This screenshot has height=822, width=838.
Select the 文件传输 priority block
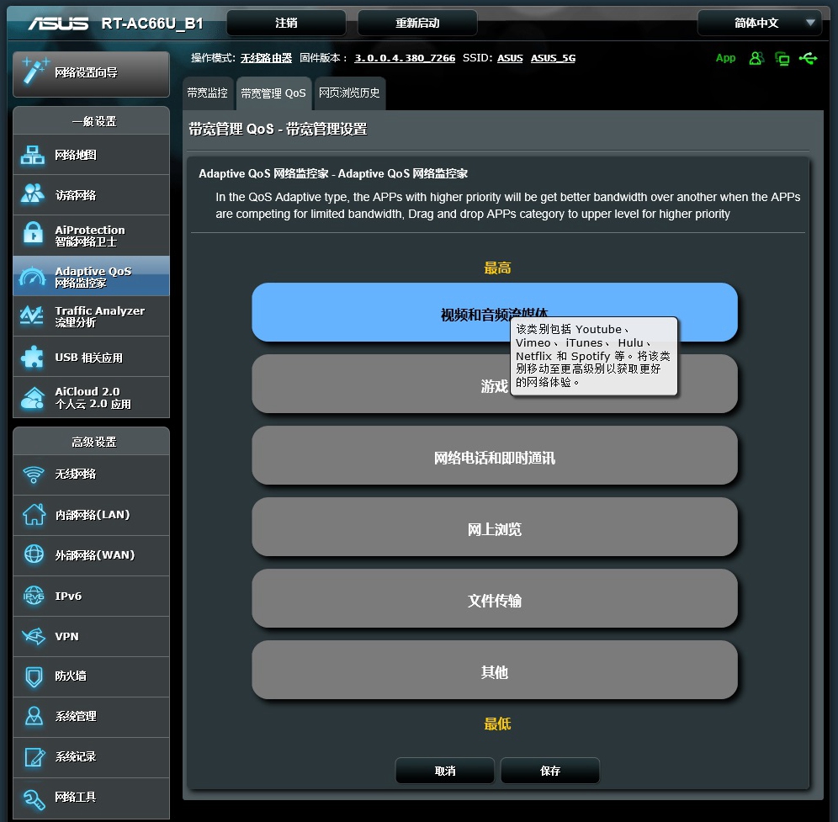pos(495,601)
